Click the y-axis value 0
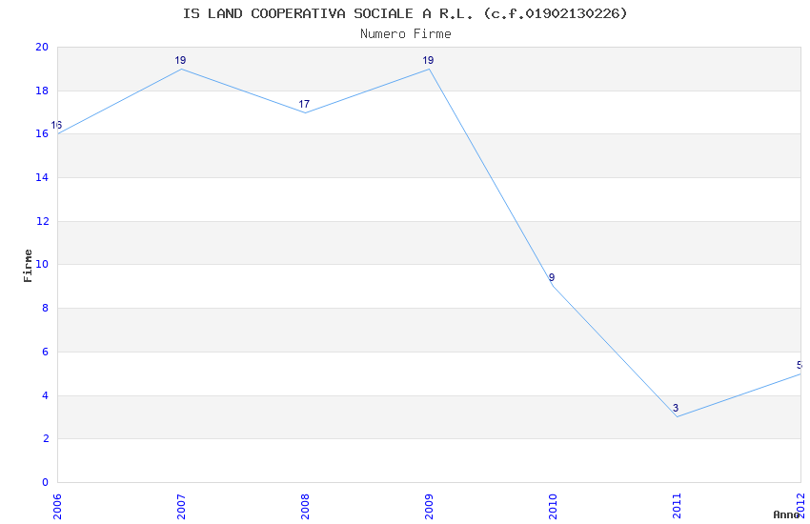 tap(46, 483)
